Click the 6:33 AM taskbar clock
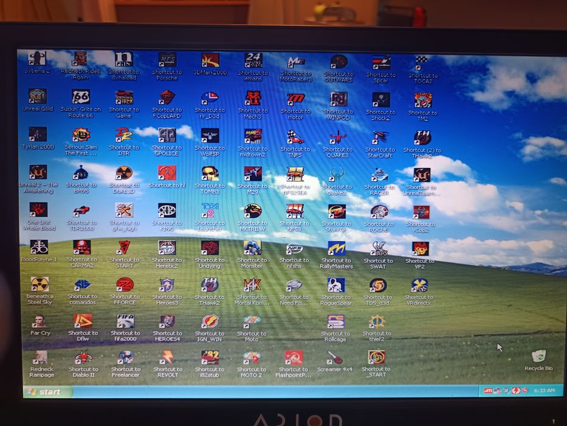The width and height of the screenshot is (567, 426). [x=545, y=391]
